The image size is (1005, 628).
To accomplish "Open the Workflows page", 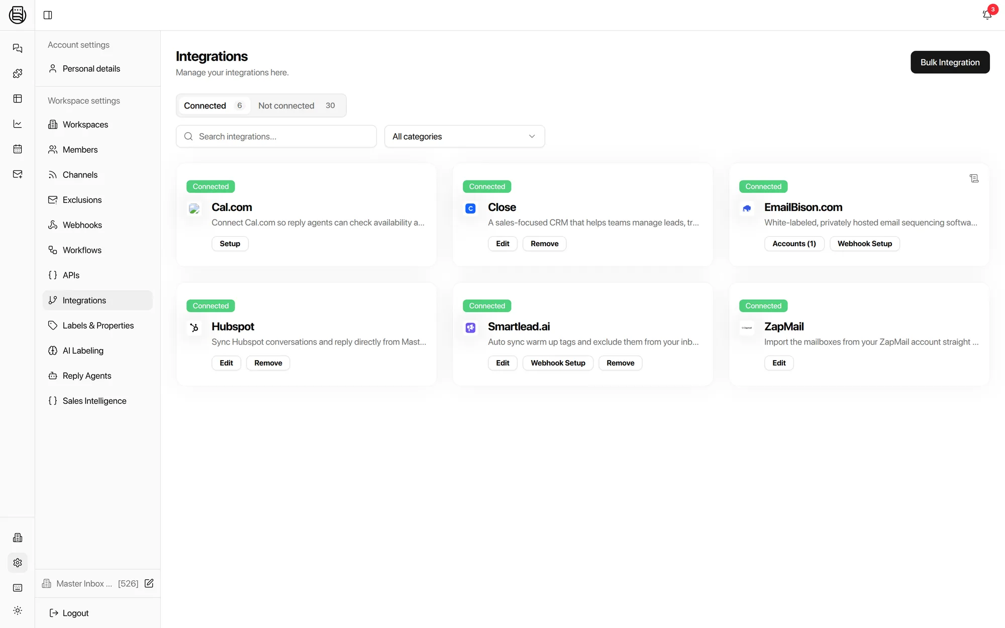I will point(97,250).
